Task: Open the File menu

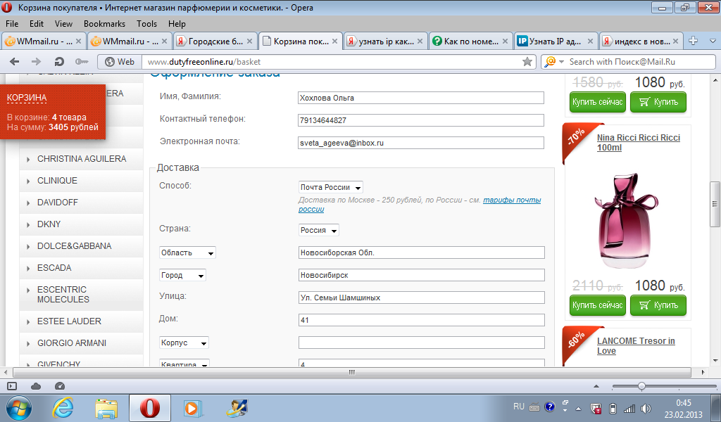Action: (12, 24)
